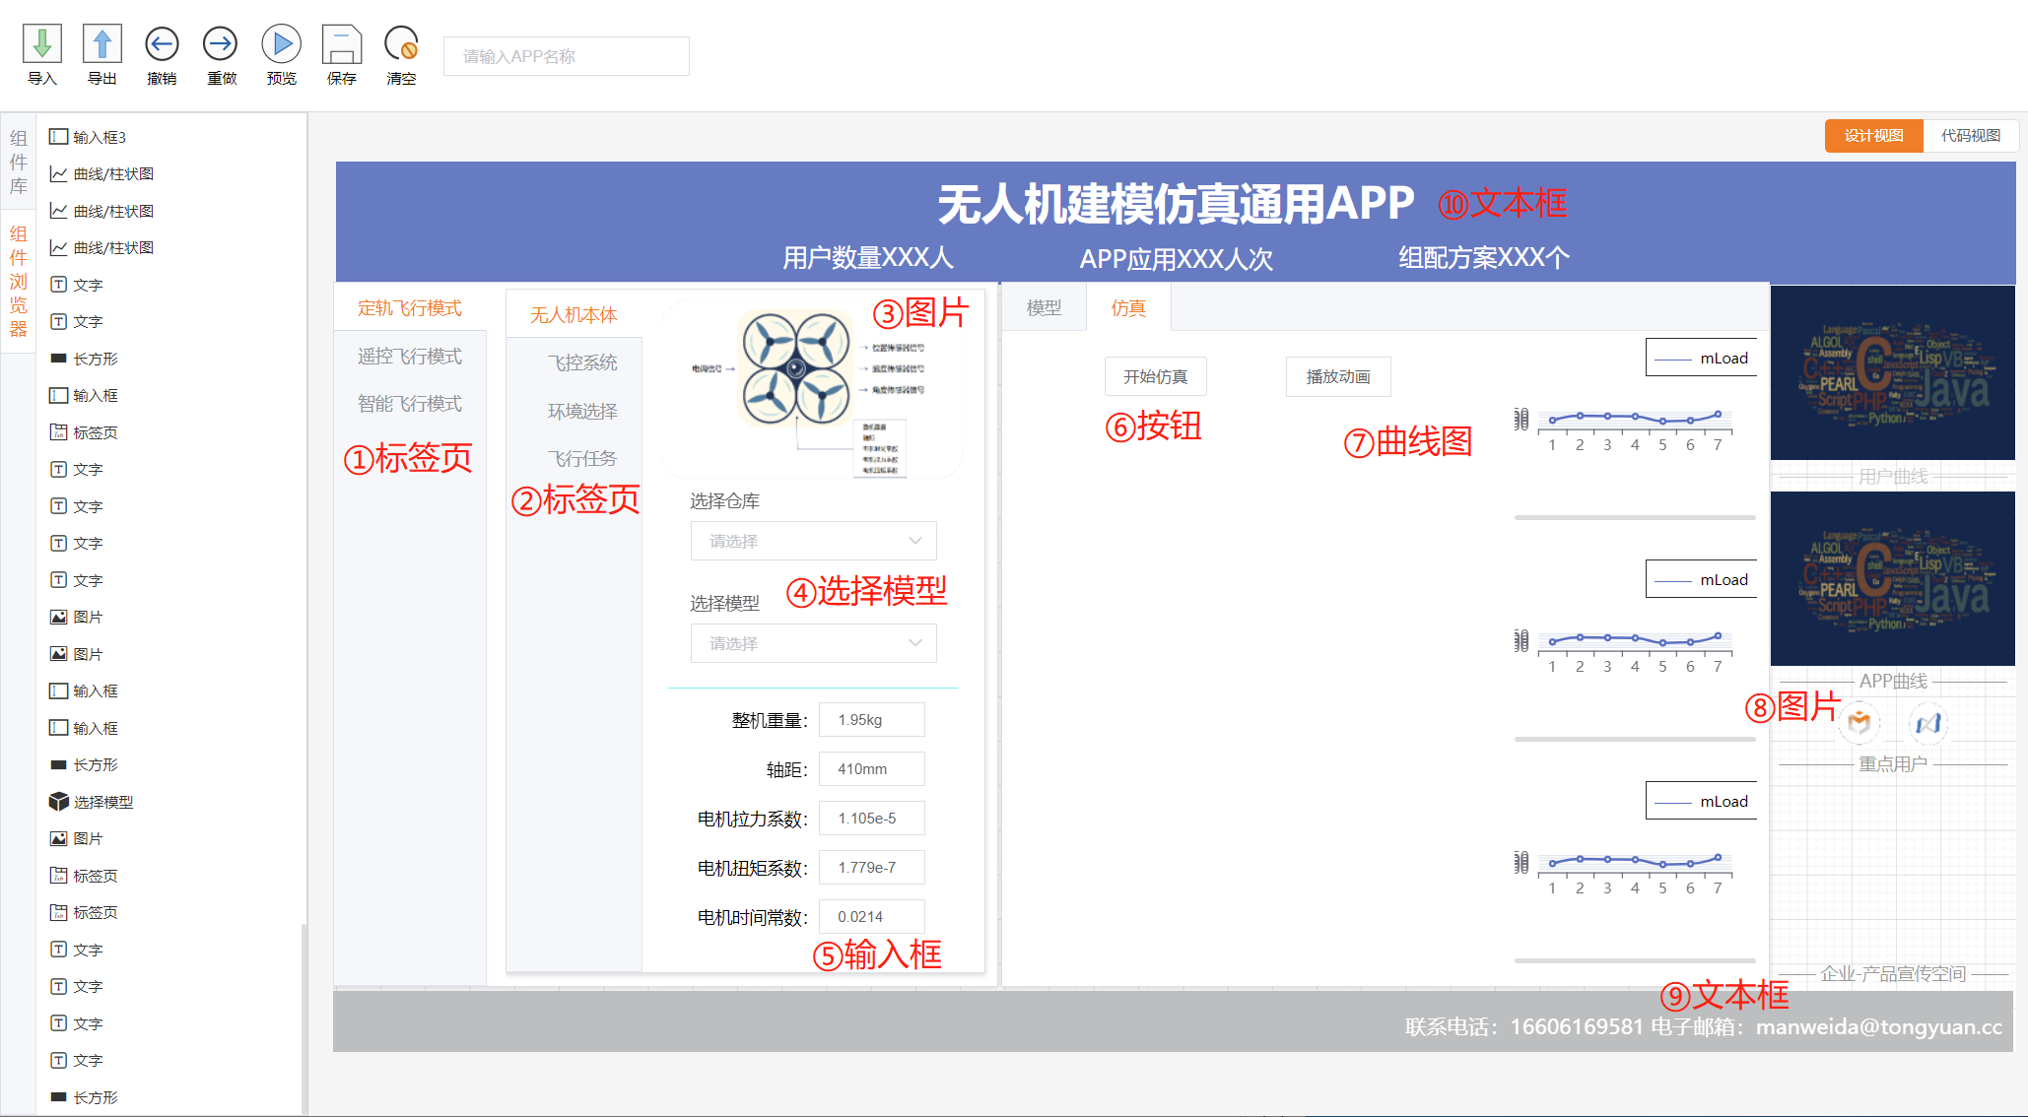Select the 飞行任务 tab
The width and height of the screenshot is (2028, 1117).
[x=582, y=459]
